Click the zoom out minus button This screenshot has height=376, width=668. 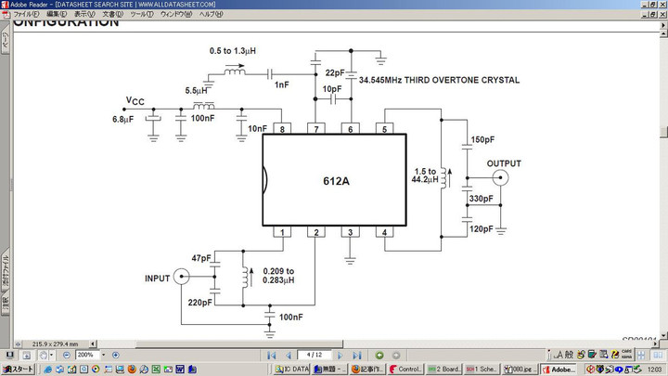click(67, 356)
